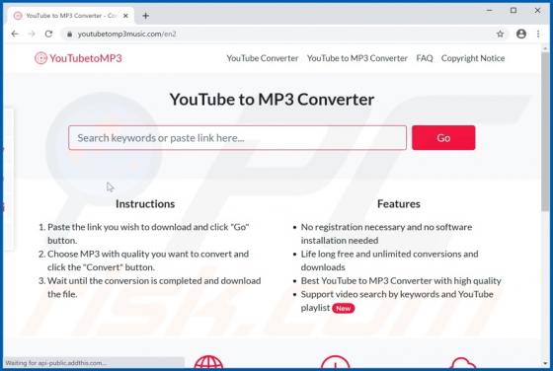Viewport: 553px width, 371px height.
Task: Click the 'Instructions' heading
Action: tap(145, 204)
